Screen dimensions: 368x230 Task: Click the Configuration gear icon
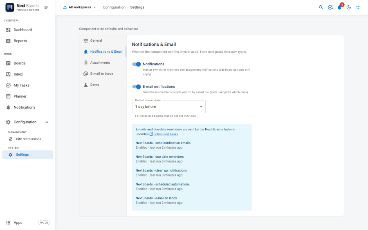8,122
